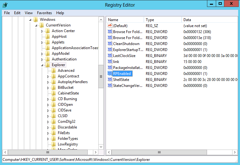Open the Help menu
The width and height of the screenshot is (240, 165).
tap(60, 13)
